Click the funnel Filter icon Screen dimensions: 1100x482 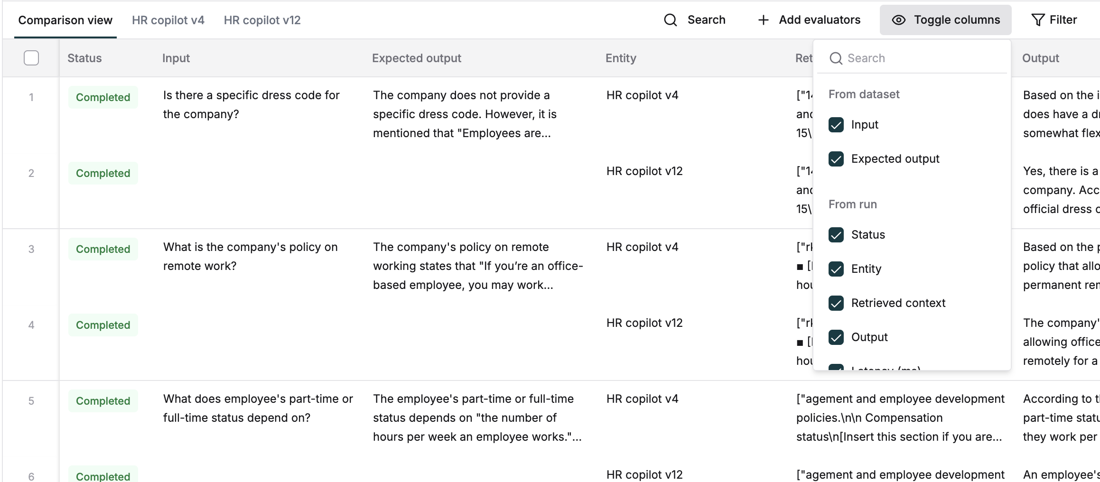[x=1038, y=20]
